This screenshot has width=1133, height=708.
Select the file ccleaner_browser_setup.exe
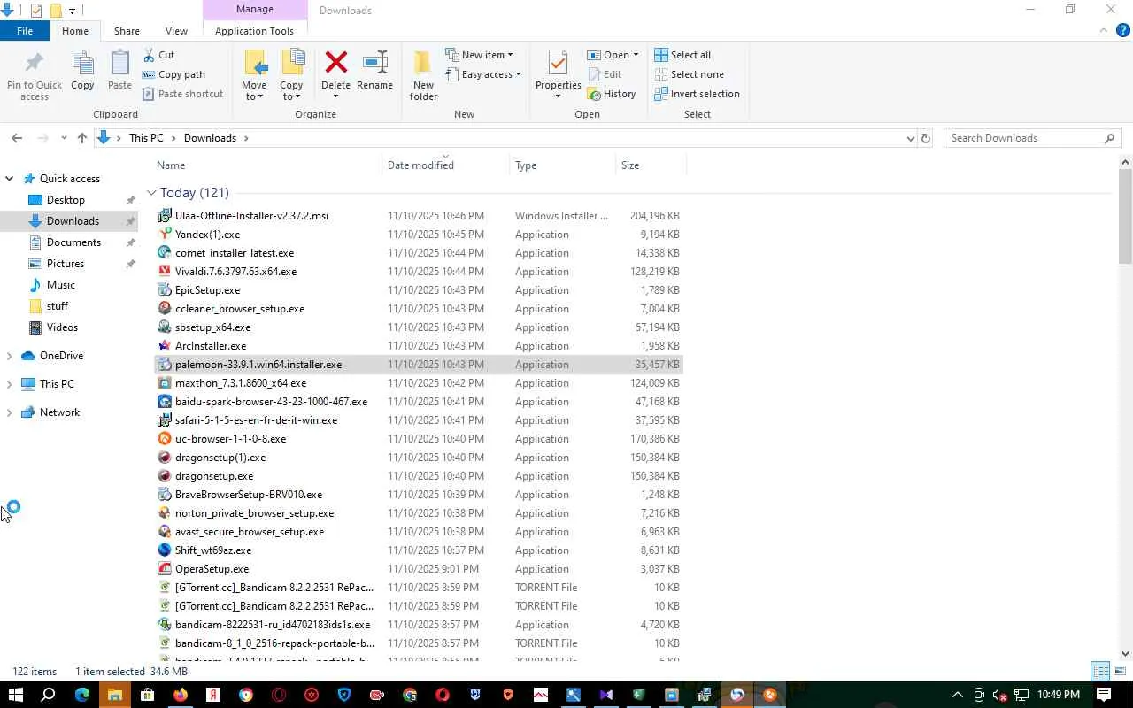click(x=419, y=309)
